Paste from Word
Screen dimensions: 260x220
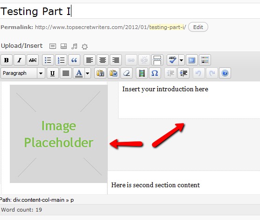pyautogui.click(x=113, y=73)
